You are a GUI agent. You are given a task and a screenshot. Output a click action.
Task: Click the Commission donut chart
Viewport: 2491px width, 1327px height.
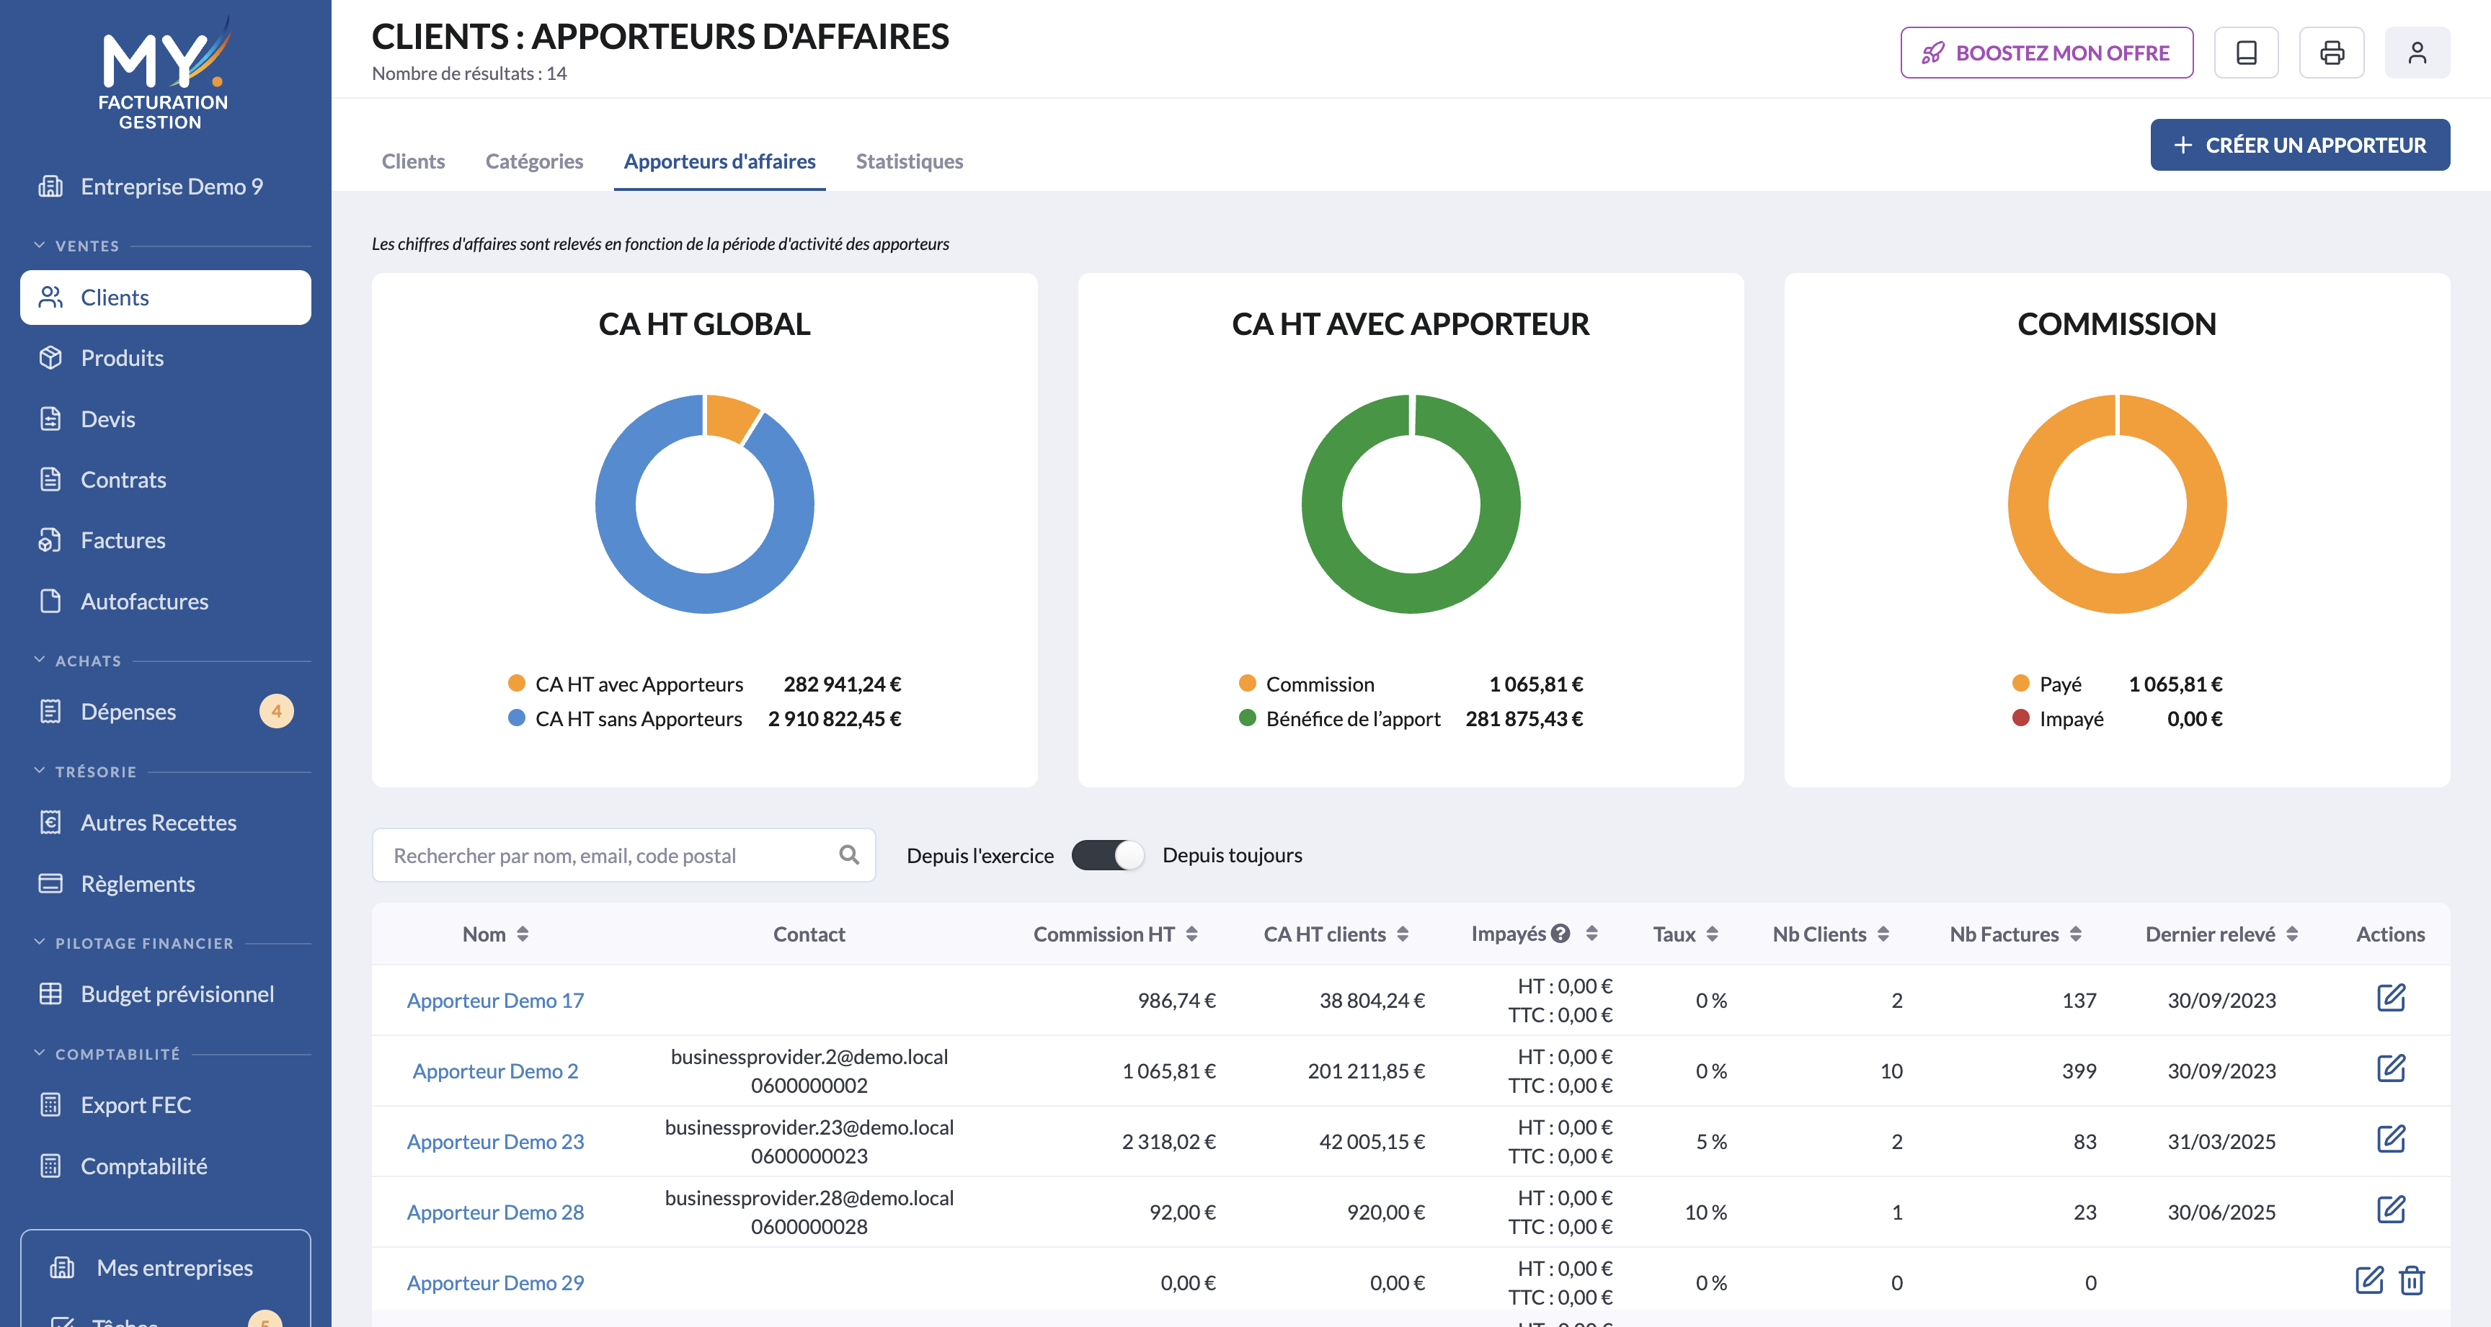point(2117,504)
